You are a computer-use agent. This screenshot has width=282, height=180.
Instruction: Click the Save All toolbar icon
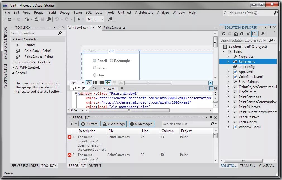pos(49,19)
